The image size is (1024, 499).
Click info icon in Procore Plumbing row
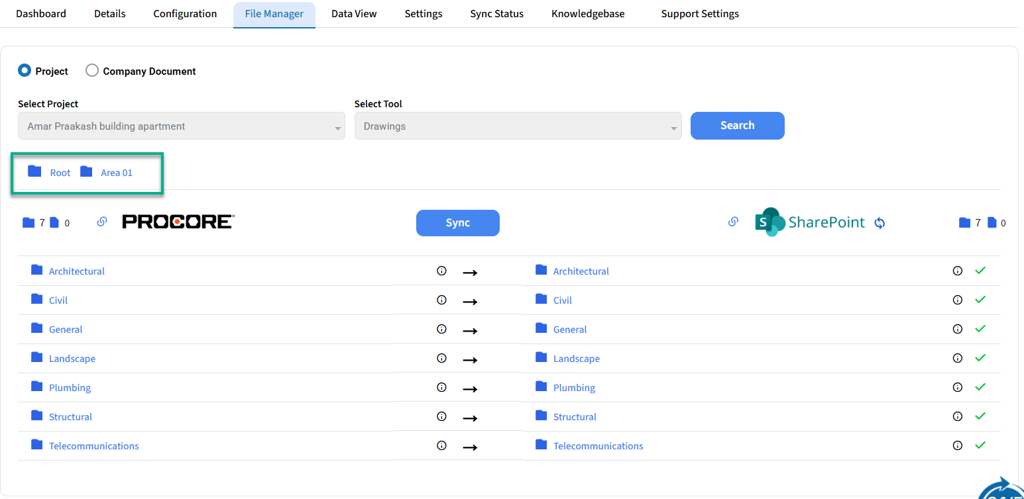pyautogui.click(x=441, y=387)
